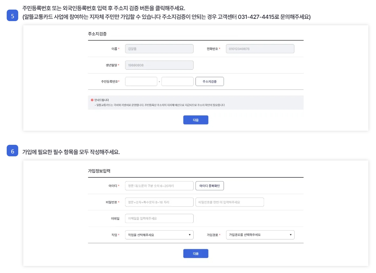Click the 주소지검증 (address verification) button
This screenshot has width=376, height=273.
click(x=210, y=81)
